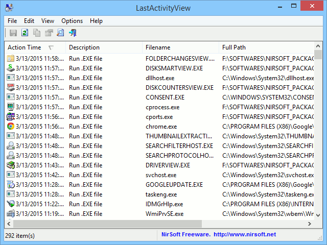Click the vertical scrollbar thumb
Viewport: 327px width, 245px height.
[x=318, y=55]
